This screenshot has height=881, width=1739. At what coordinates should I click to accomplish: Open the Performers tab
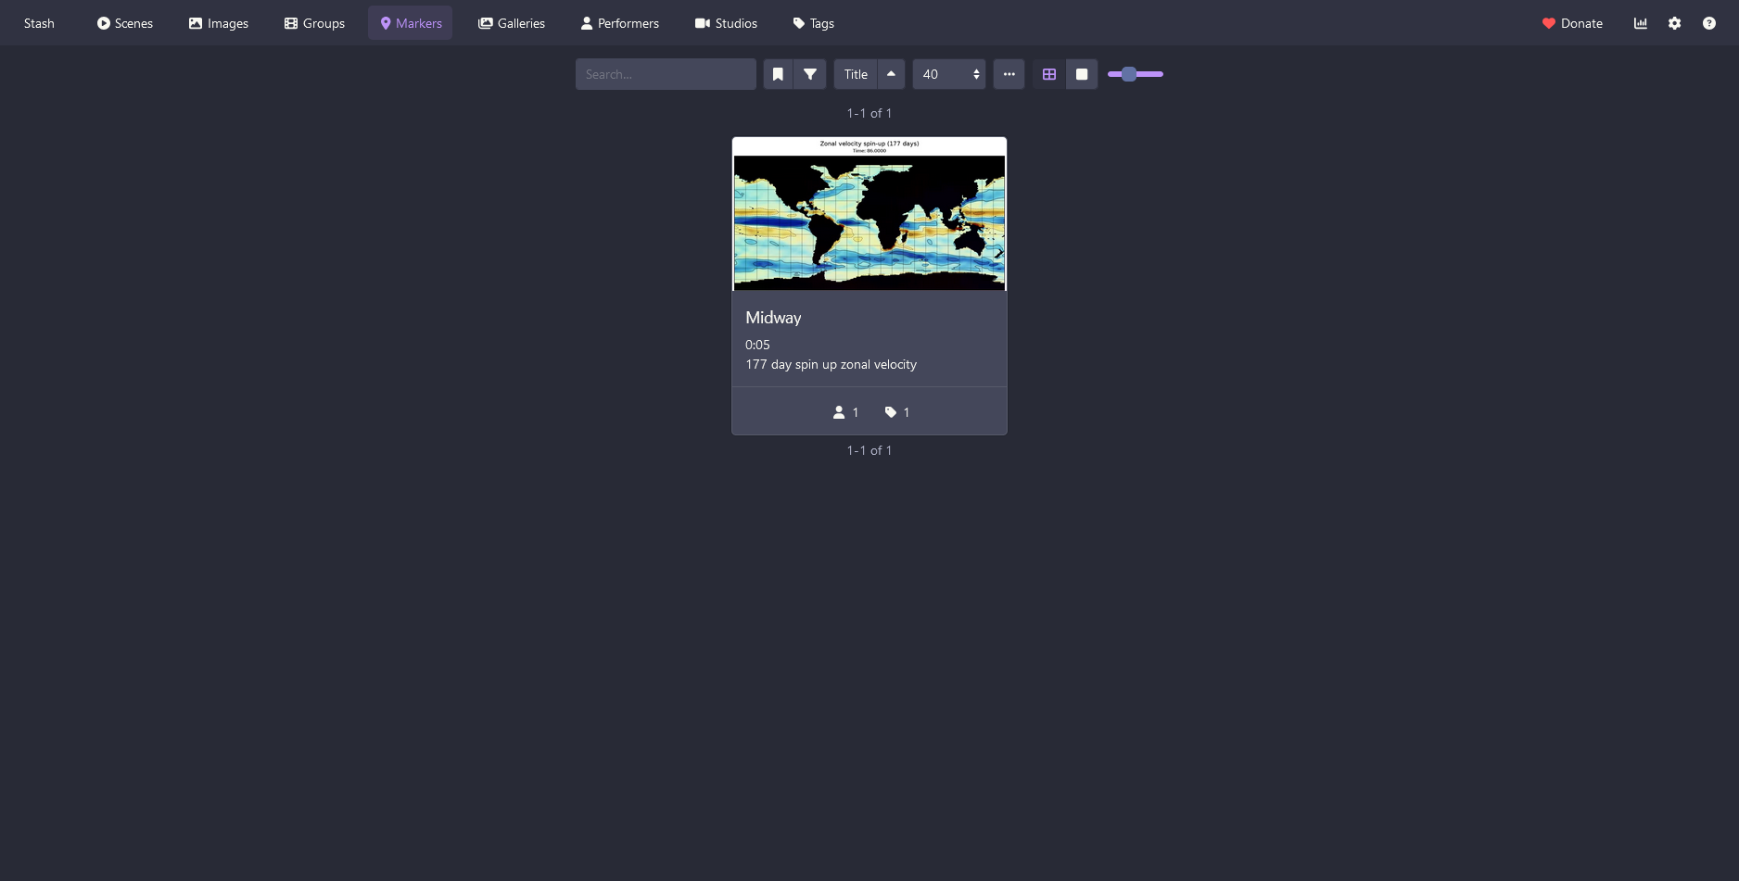tap(619, 23)
